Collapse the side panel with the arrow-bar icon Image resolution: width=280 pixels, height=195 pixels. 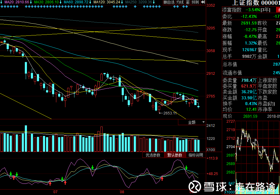click(203, 2)
